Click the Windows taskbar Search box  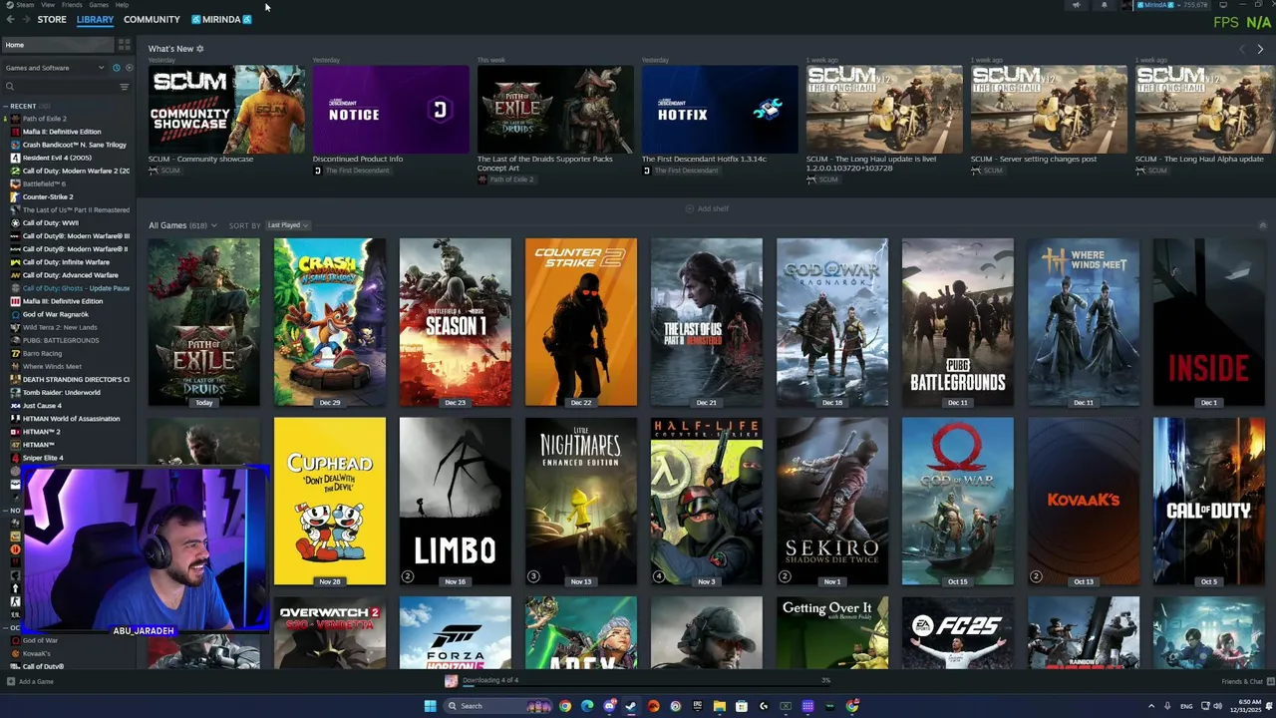498,706
